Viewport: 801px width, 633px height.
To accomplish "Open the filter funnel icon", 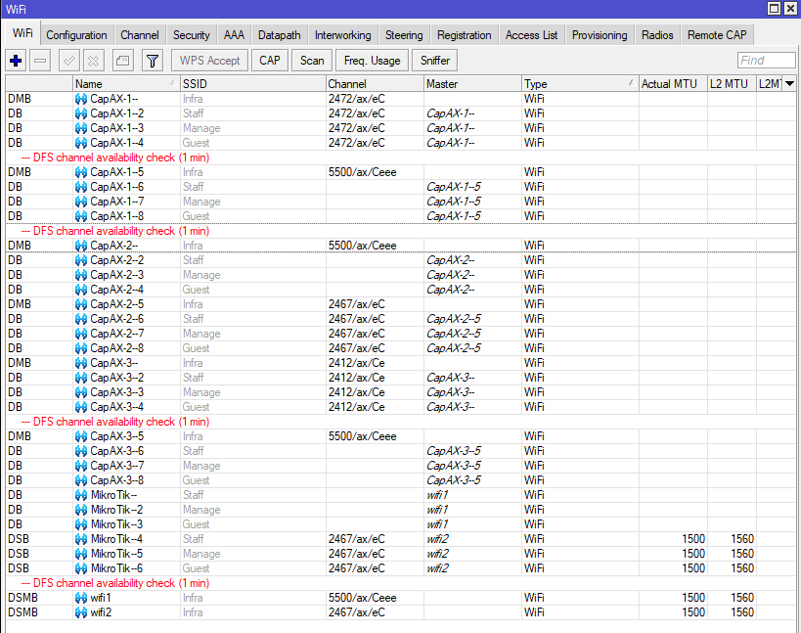I will pyautogui.click(x=153, y=61).
